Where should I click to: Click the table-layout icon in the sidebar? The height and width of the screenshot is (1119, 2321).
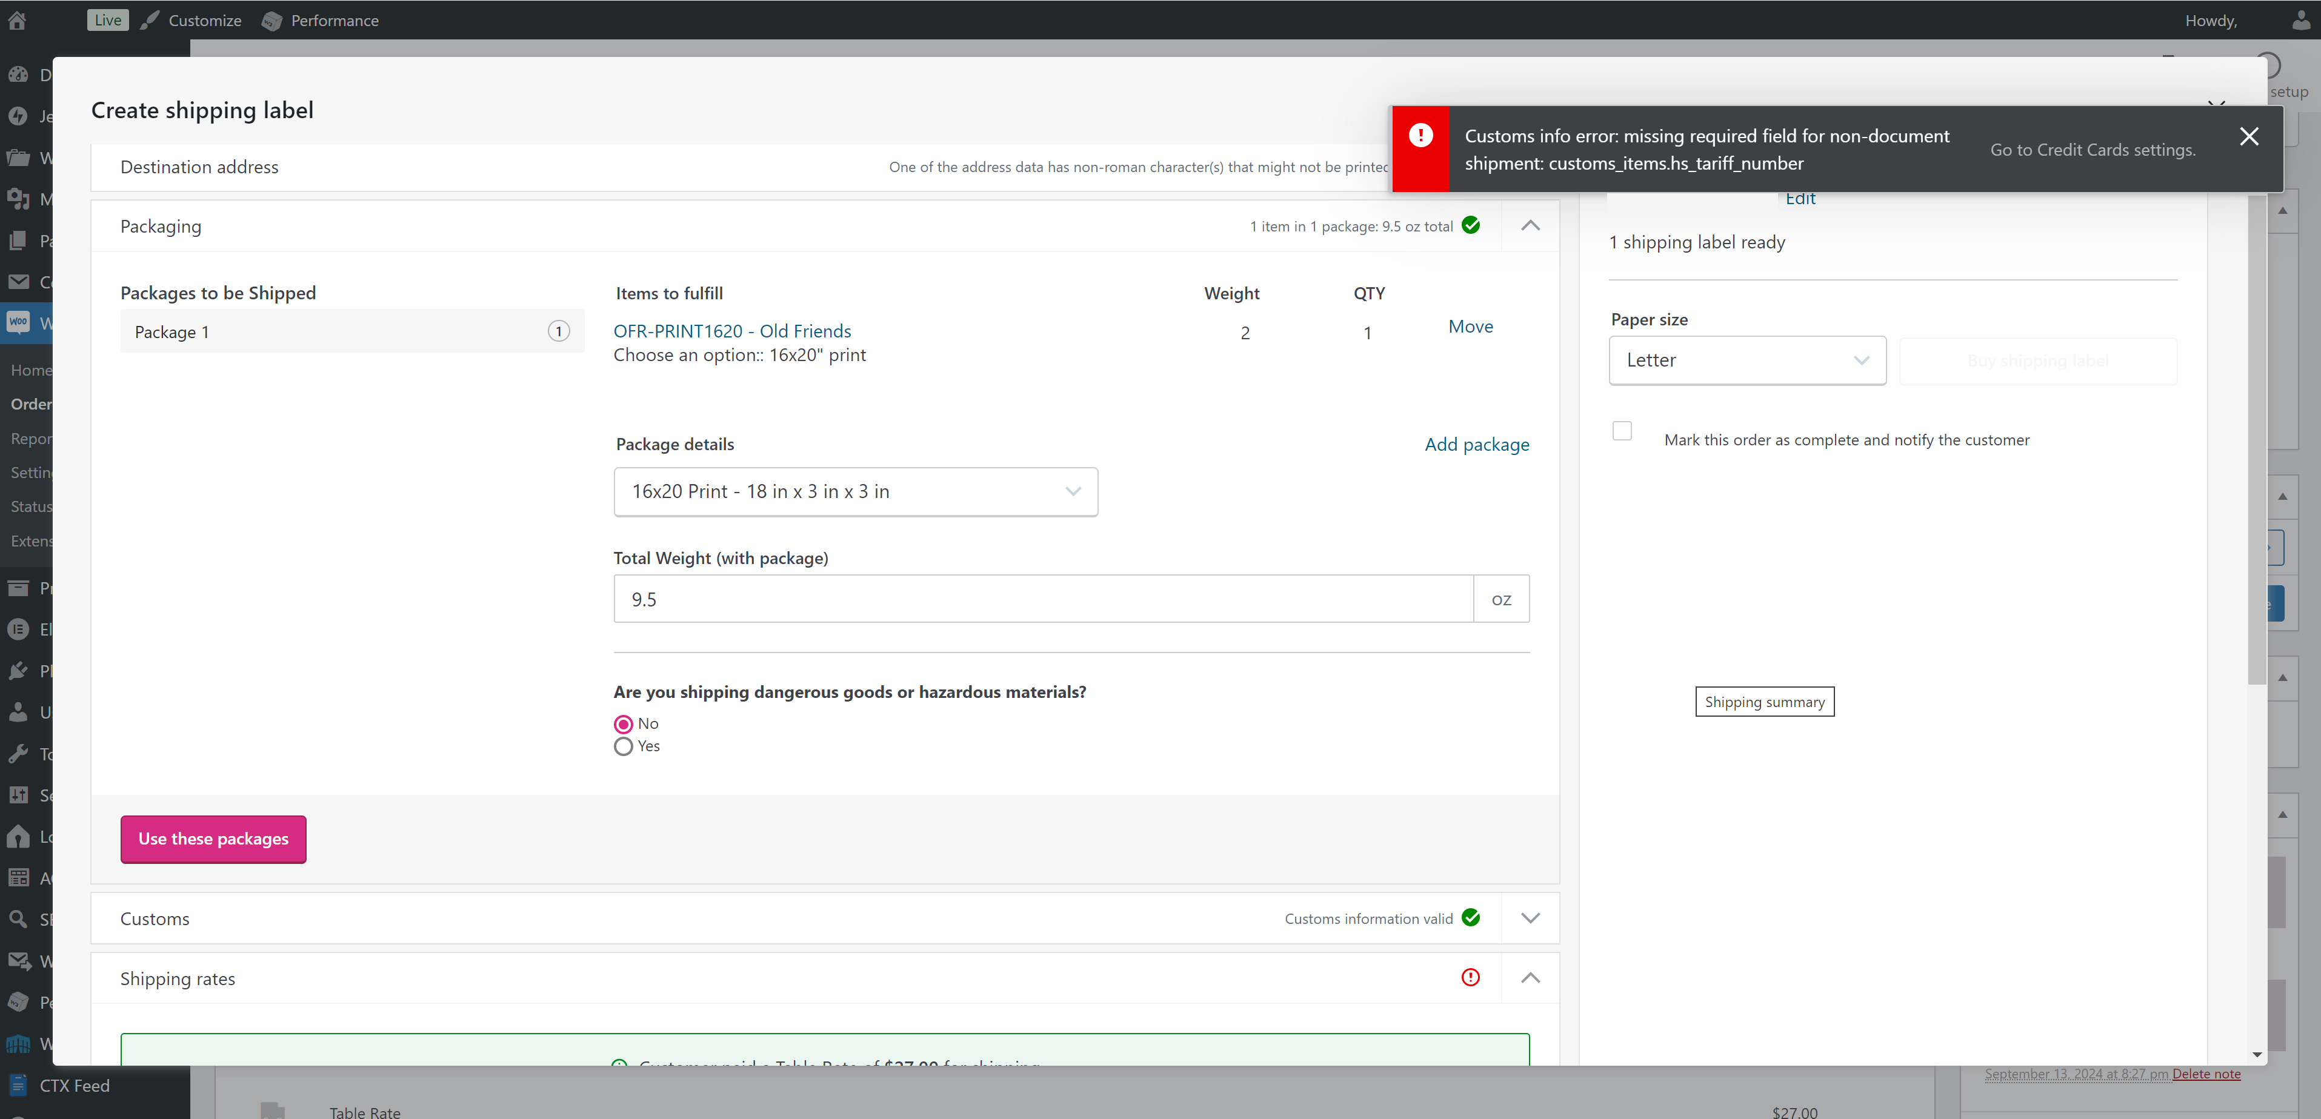click(x=18, y=878)
